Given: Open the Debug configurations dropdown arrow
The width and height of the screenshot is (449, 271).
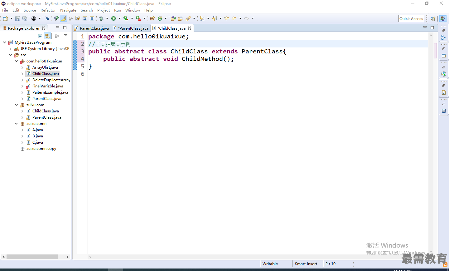Looking at the screenshot, I should tap(107, 18).
